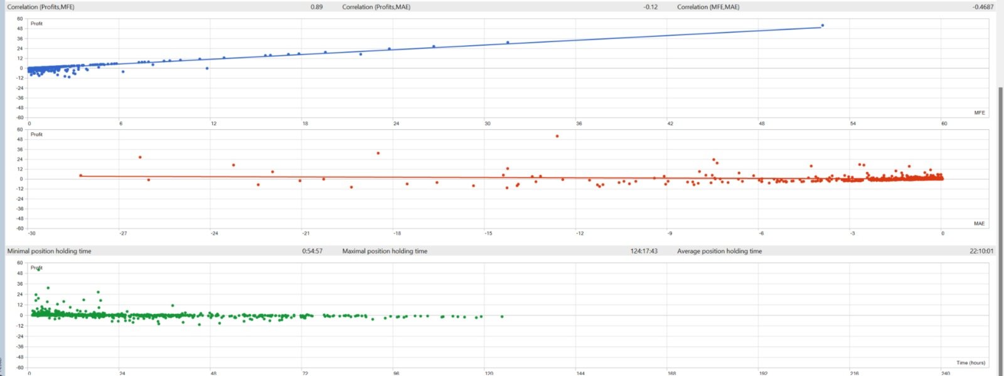Click the Minimal position holding time label

[49, 251]
